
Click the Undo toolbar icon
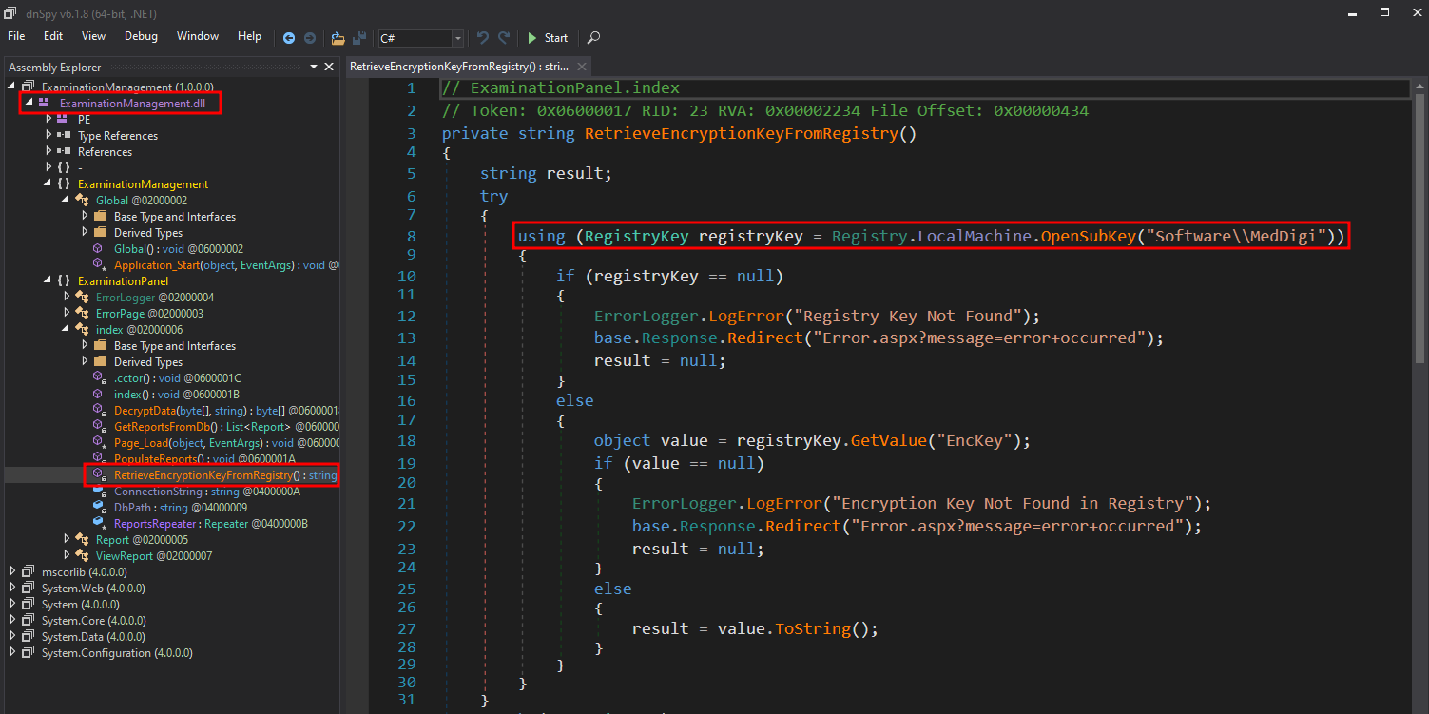click(482, 38)
